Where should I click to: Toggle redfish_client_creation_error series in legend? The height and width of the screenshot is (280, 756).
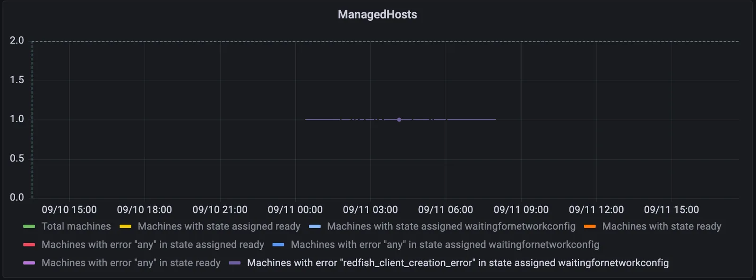tap(458, 263)
